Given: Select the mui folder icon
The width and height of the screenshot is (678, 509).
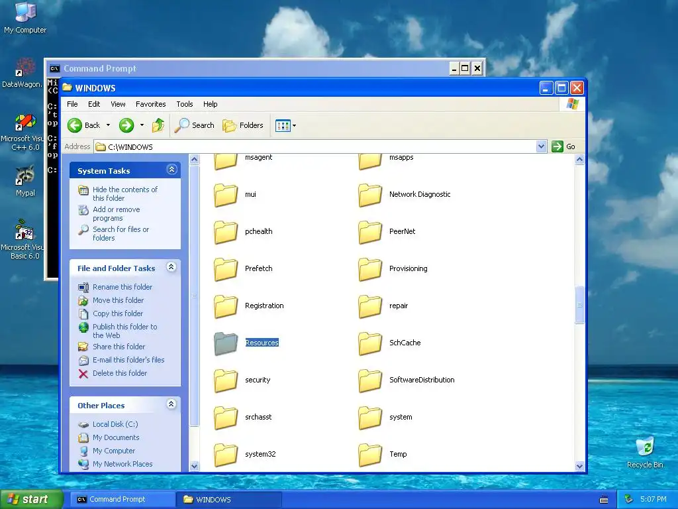Looking at the screenshot, I should point(226,195).
